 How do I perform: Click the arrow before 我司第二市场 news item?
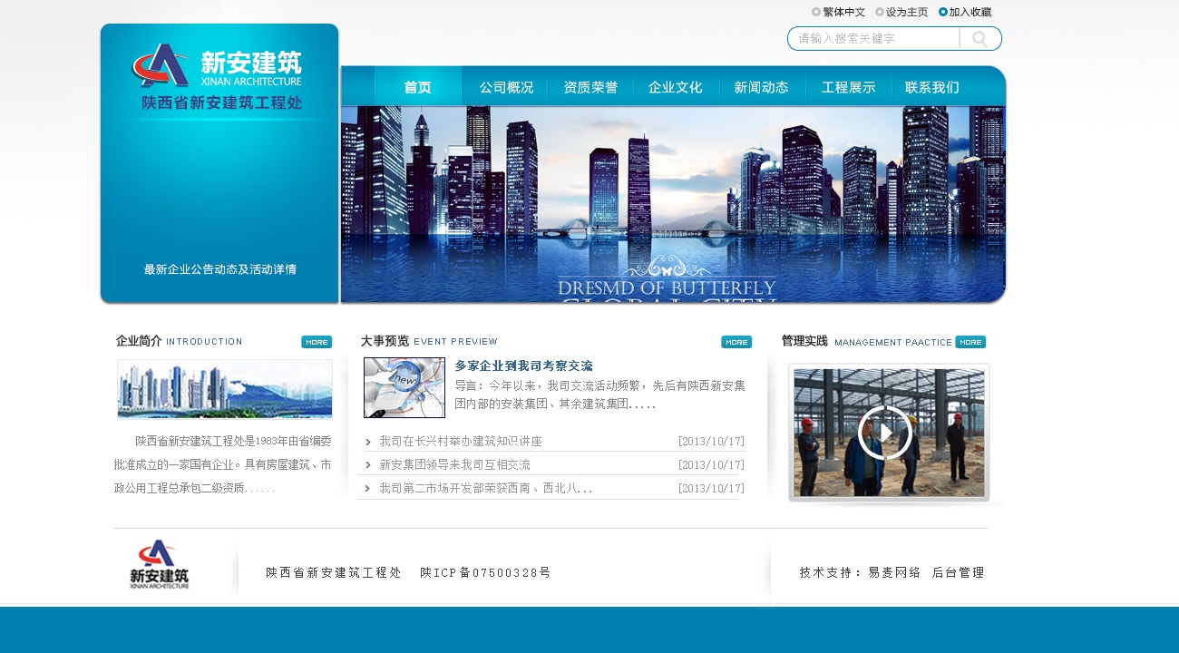pyautogui.click(x=368, y=489)
